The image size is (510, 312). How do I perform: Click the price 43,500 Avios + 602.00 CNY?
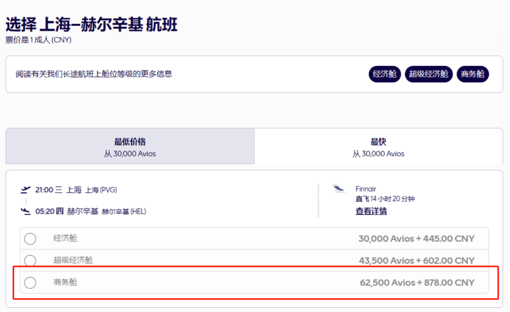pyautogui.click(x=416, y=261)
